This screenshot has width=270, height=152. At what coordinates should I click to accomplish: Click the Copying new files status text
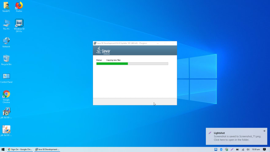pos(113,60)
